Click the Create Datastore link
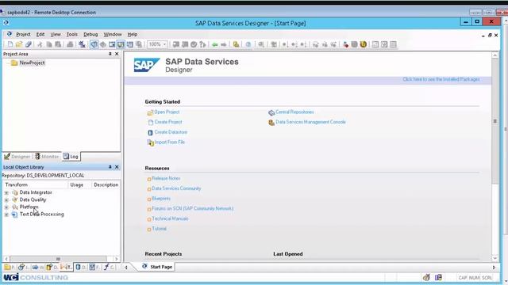This screenshot has height=285, width=508. [171, 132]
